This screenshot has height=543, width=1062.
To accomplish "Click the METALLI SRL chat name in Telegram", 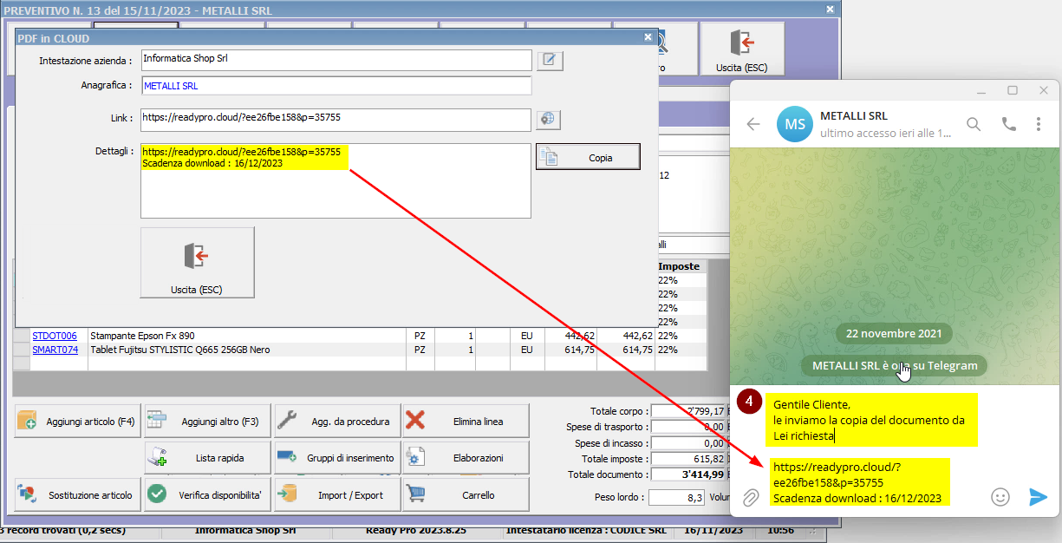I will pyautogui.click(x=853, y=115).
